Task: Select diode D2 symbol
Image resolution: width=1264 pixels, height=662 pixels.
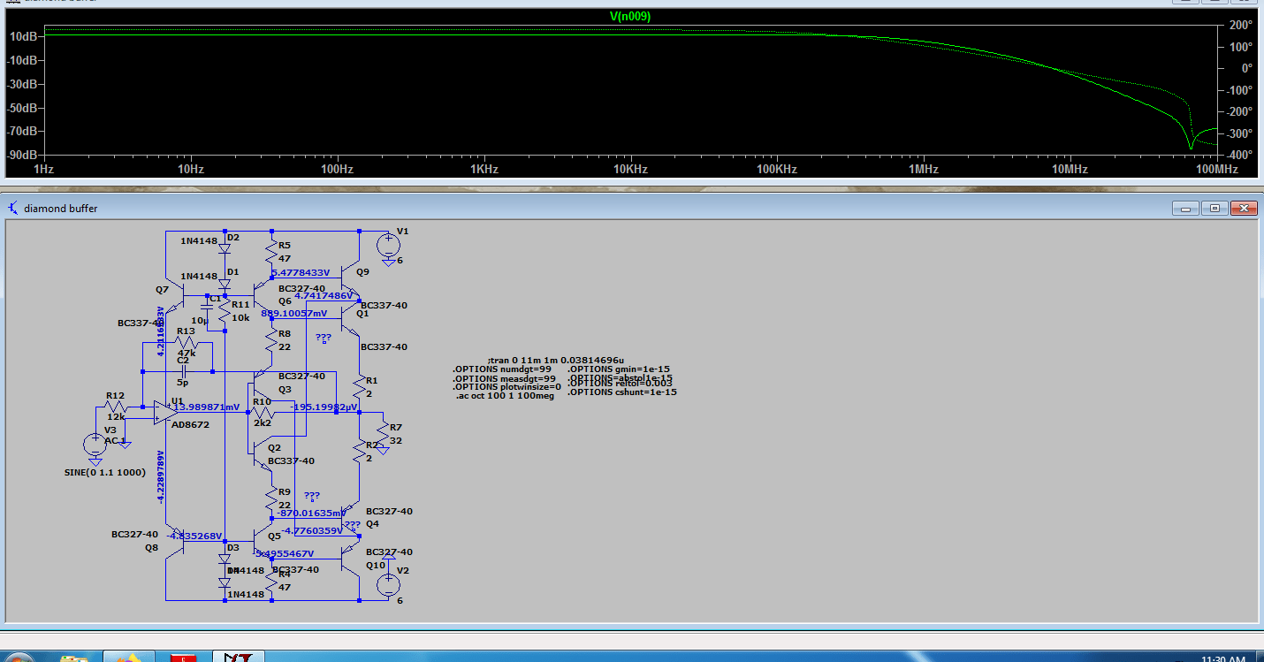Action: click(225, 249)
